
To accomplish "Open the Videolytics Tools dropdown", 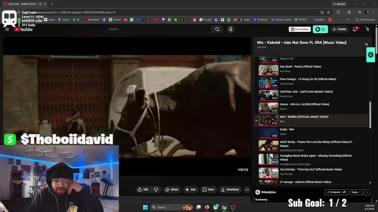I will coord(356,192).
